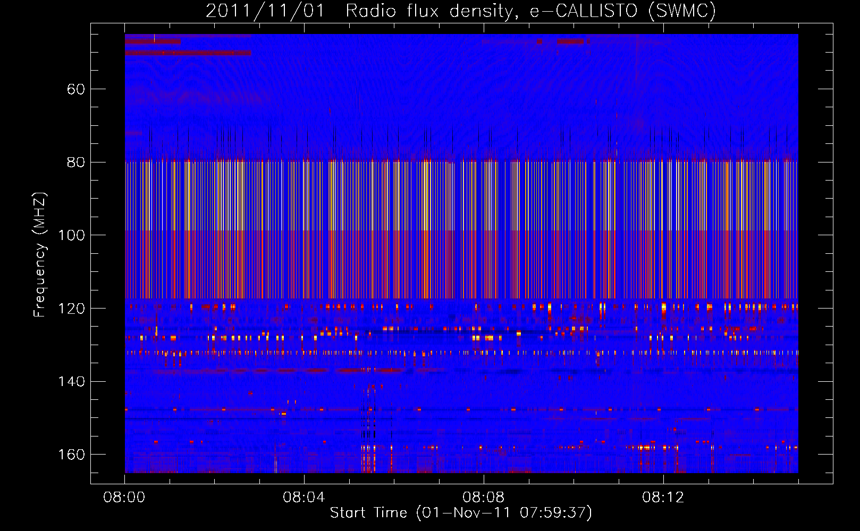Click the 08:04 time tick label
The height and width of the screenshot is (531, 860).
click(x=304, y=498)
